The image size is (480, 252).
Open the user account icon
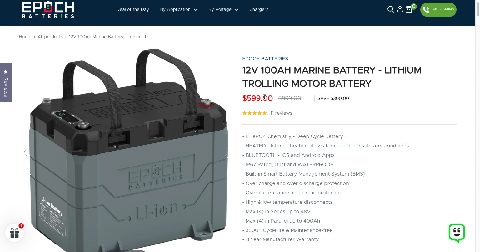(x=400, y=9)
